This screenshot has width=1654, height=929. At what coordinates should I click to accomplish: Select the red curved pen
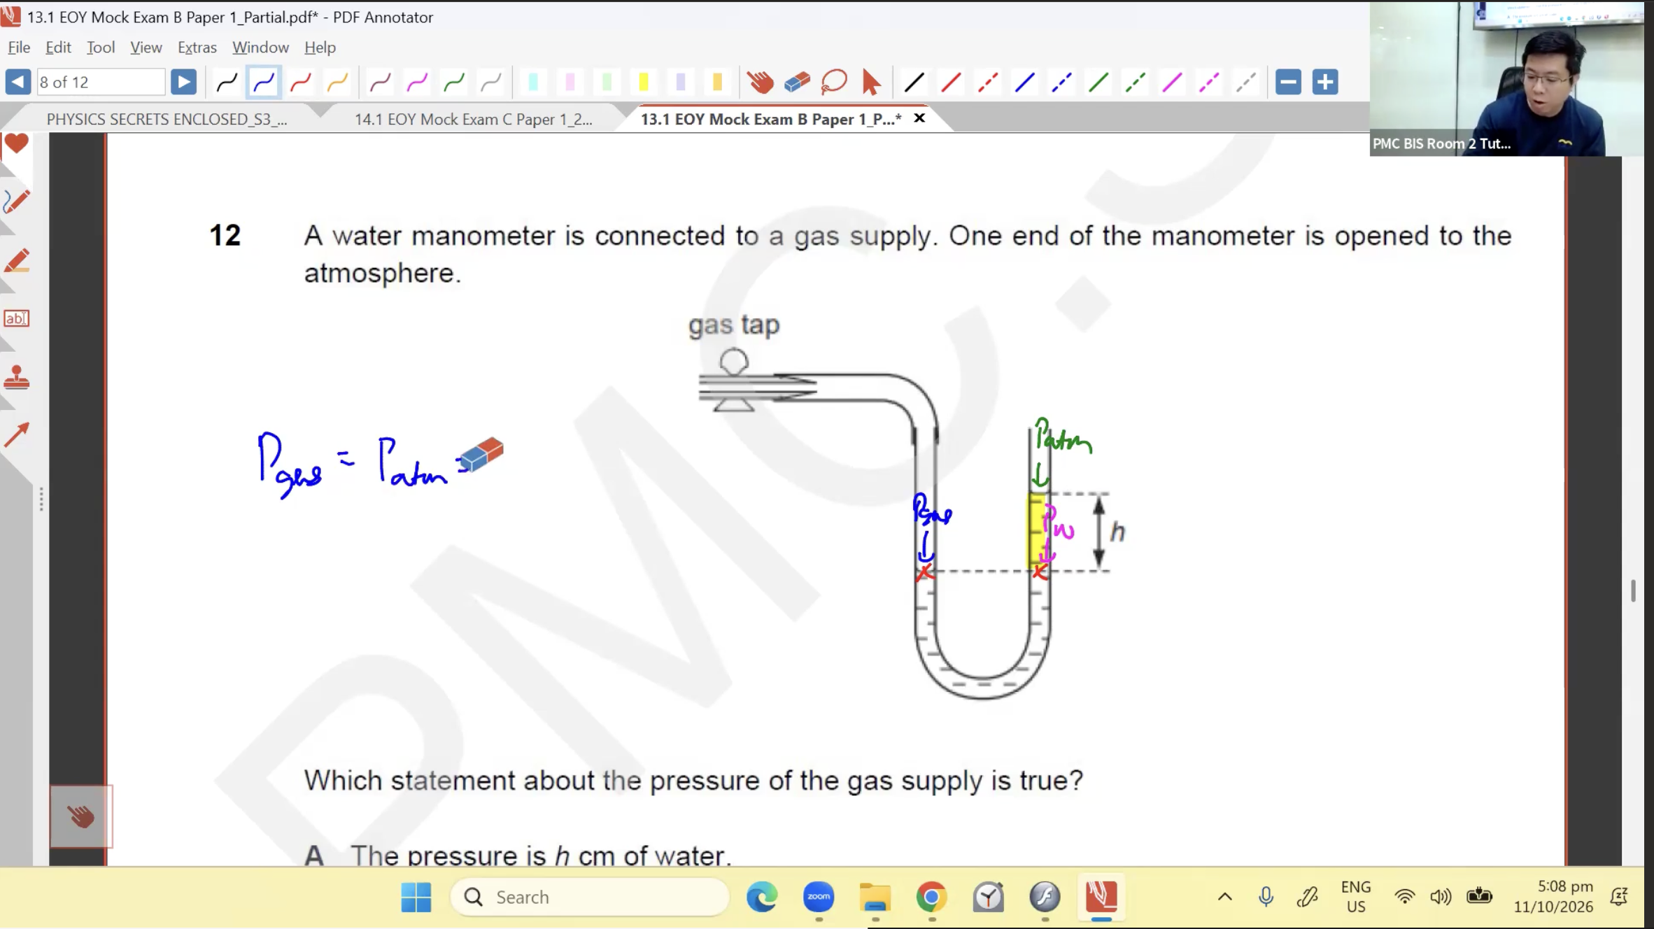(x=301, y=83)
